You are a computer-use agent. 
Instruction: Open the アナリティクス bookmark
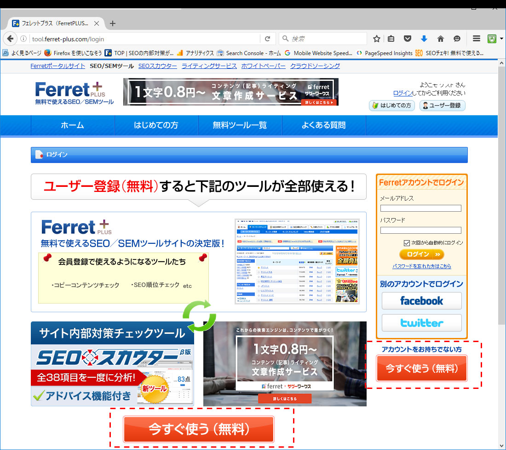(x=195, y=53)
